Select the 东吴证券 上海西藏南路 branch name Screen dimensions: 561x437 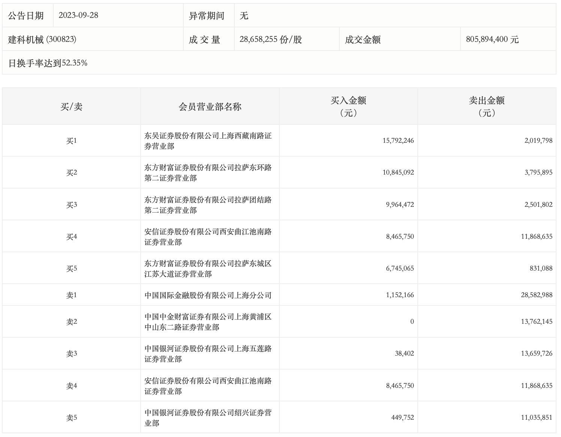(x=208, y=141)
